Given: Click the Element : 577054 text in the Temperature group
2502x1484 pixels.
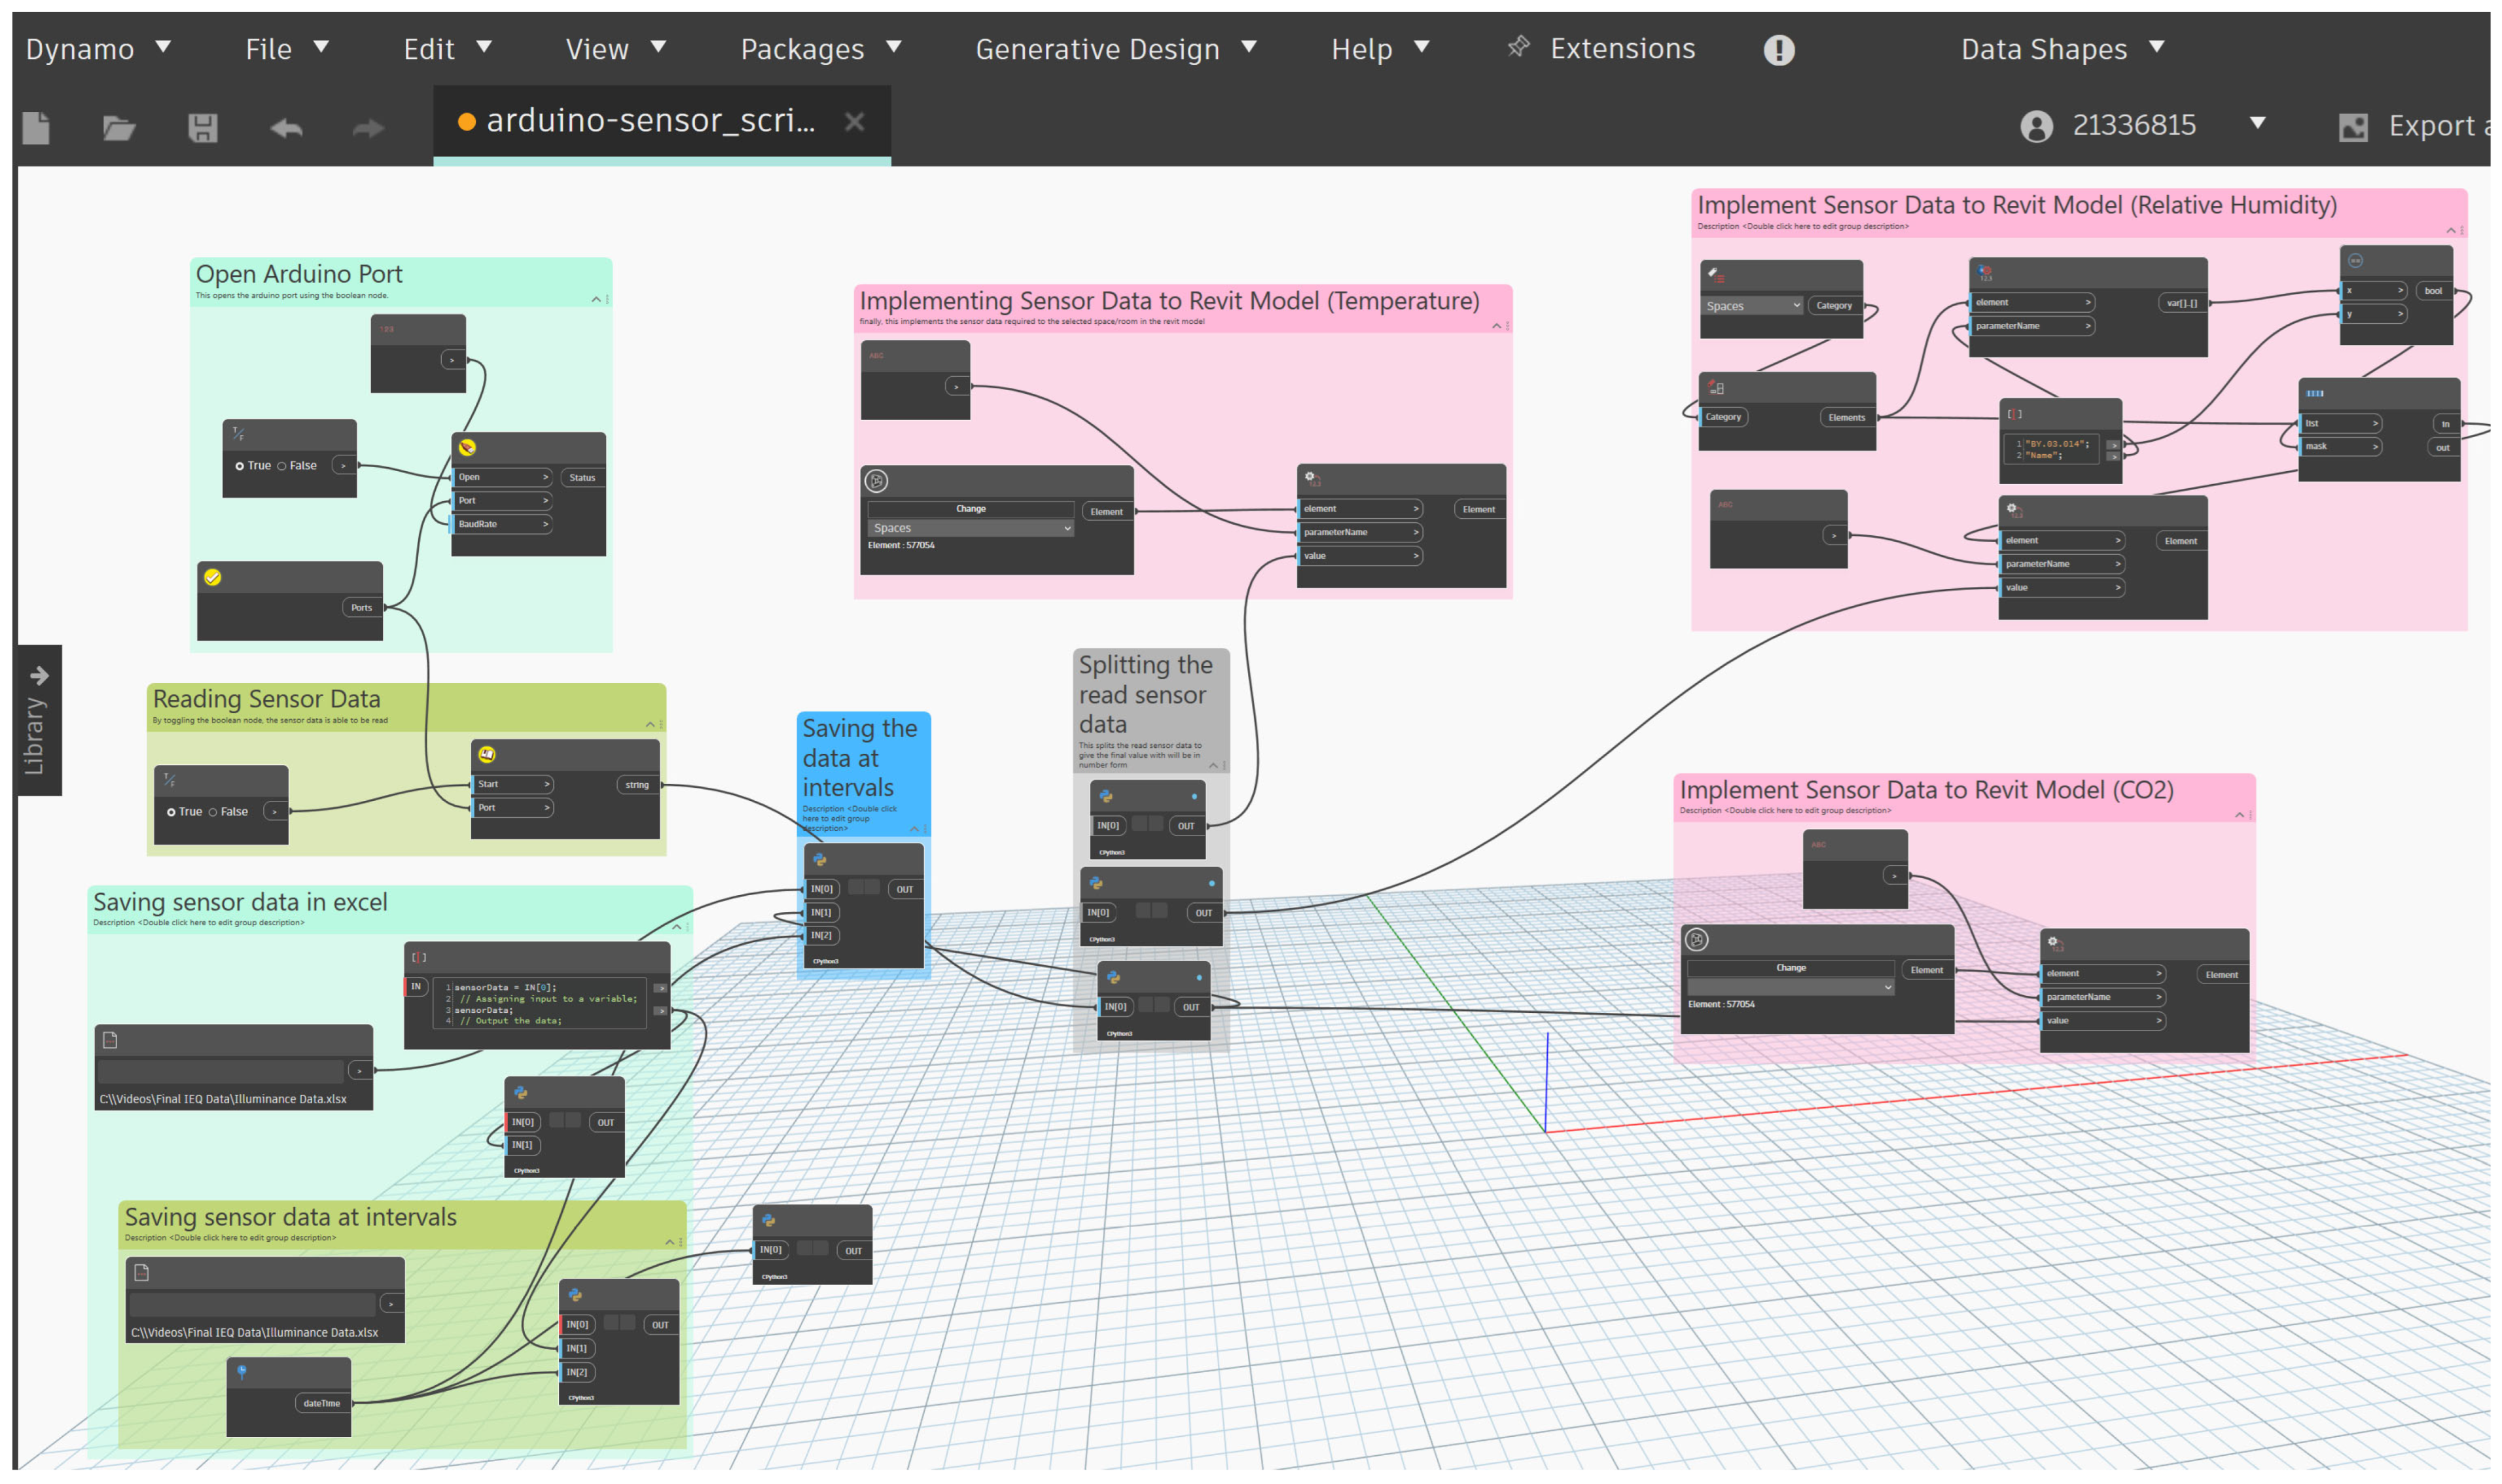Looking at the screenshot, I should (901, 545).
